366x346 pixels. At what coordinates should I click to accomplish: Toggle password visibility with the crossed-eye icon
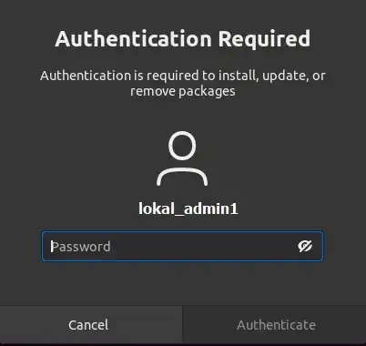coord(305,246)
